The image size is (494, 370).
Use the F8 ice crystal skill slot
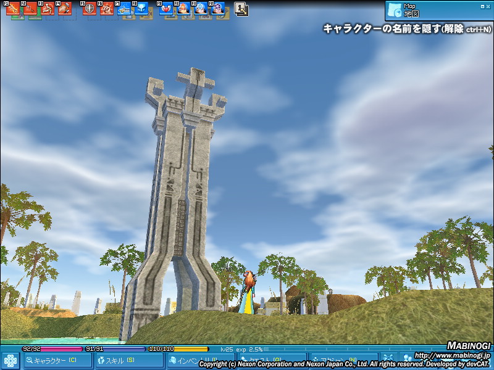(141, 9)
